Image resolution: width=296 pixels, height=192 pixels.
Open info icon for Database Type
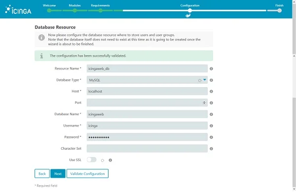(x=211, y=80)
